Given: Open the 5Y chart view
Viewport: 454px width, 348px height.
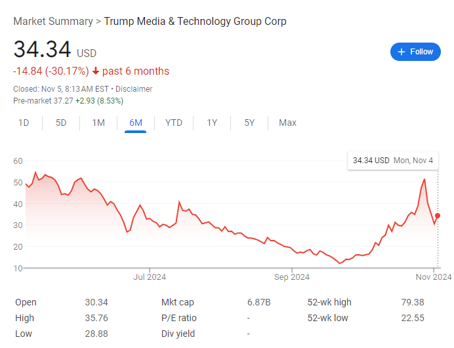Looking at the screenshot, I should point(249,123).
